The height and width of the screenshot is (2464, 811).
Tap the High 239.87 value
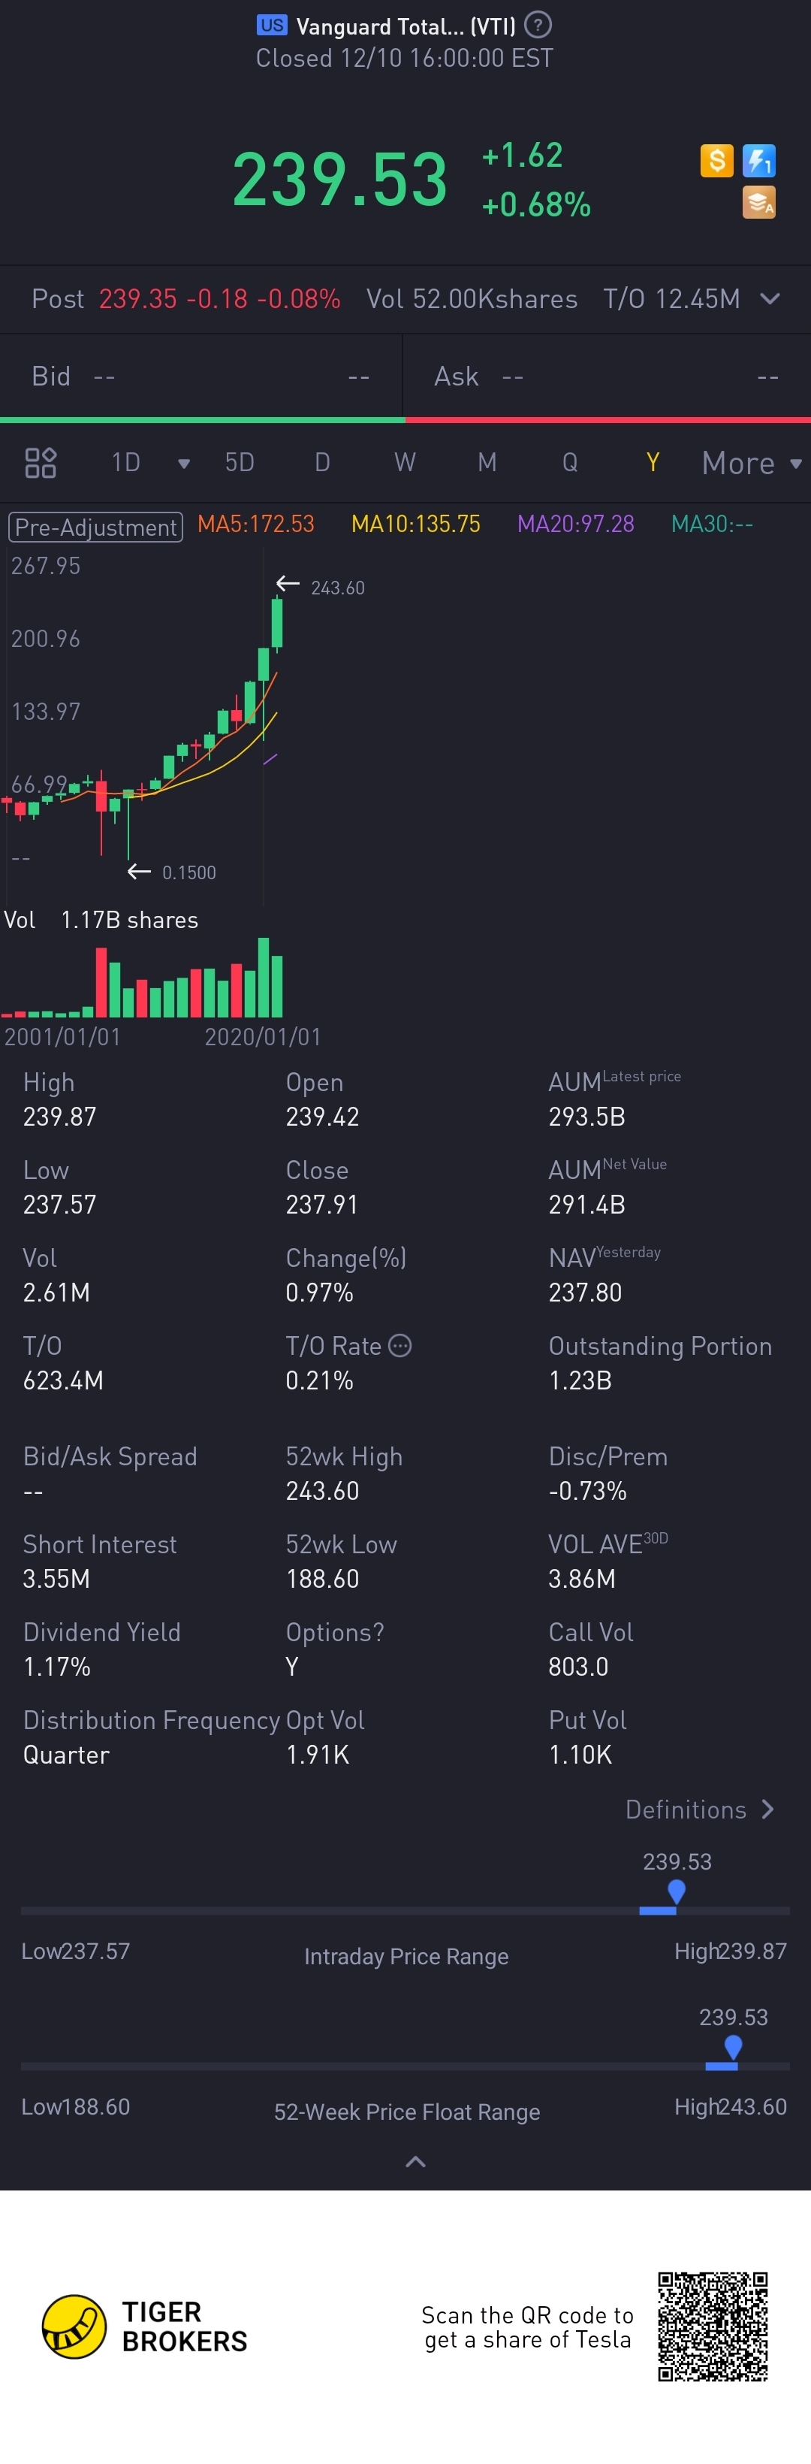point(59,1117)
